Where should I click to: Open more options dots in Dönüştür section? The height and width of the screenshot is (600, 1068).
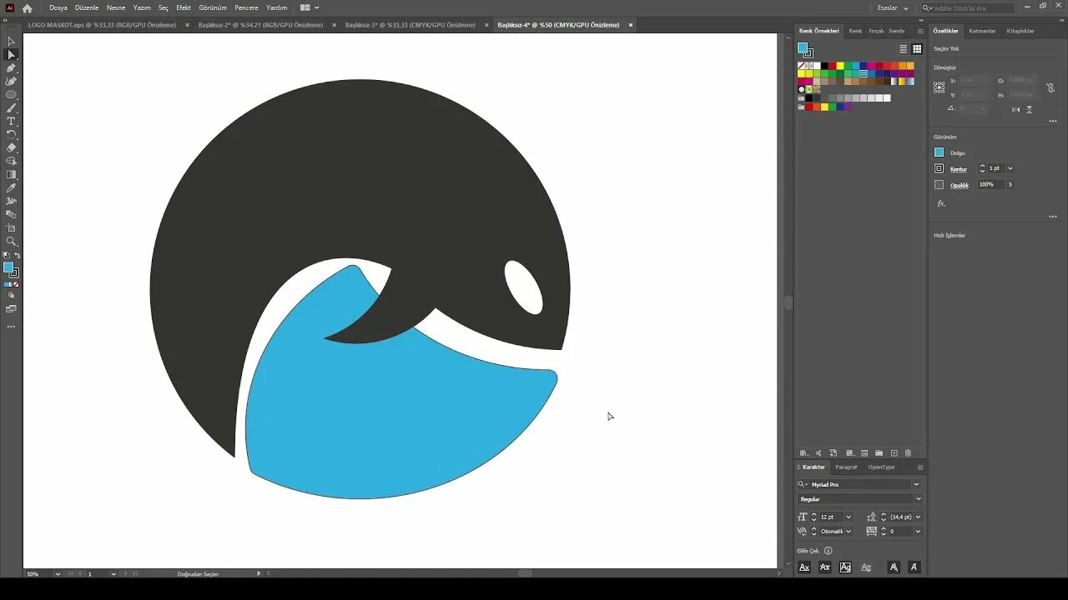[1053, 121]
